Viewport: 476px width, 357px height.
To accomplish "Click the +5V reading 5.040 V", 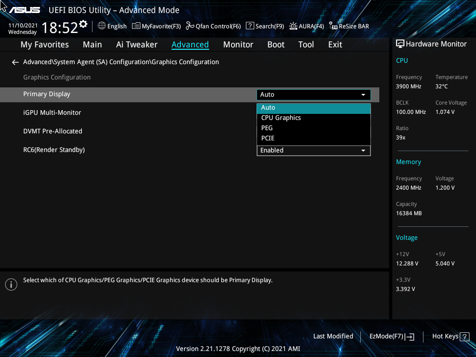I will coord(445,264).
